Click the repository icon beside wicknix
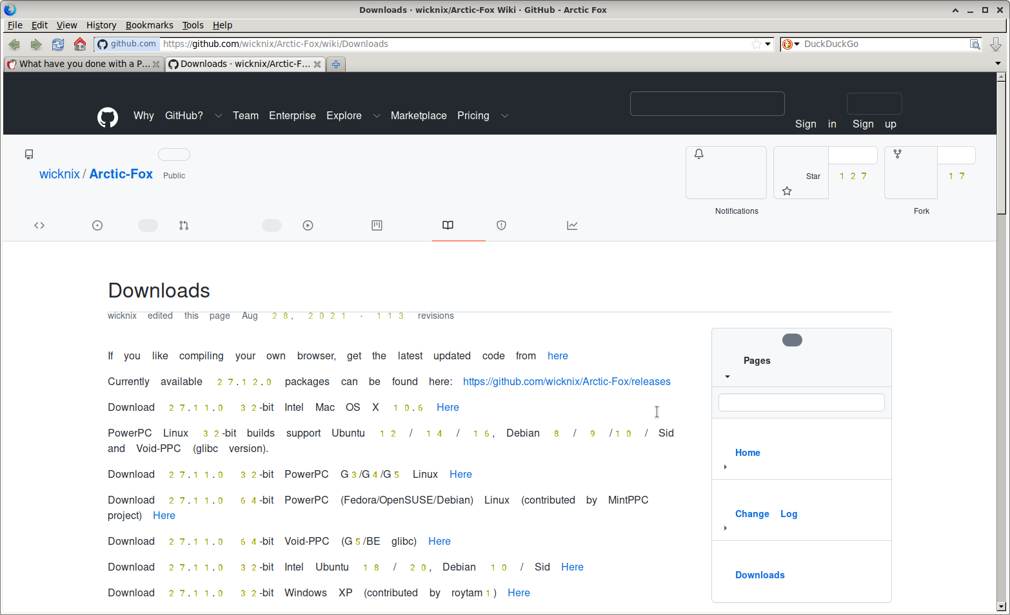 [29, 155]
